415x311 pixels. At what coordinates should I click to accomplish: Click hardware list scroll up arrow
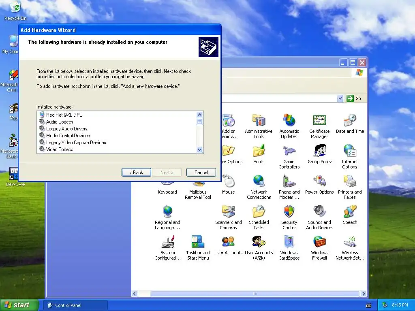199,115
